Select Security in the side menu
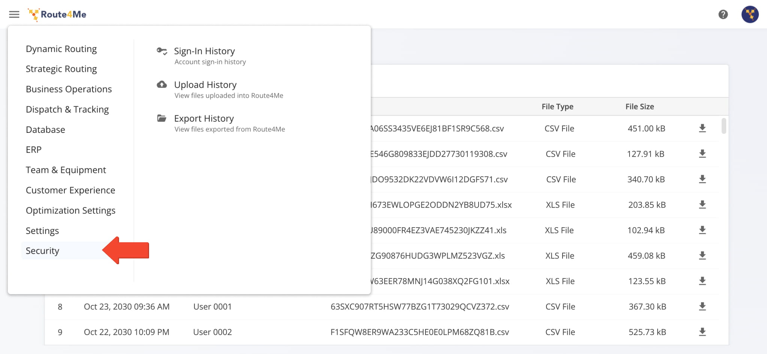The image size is (767, 354). click(43, 251)
